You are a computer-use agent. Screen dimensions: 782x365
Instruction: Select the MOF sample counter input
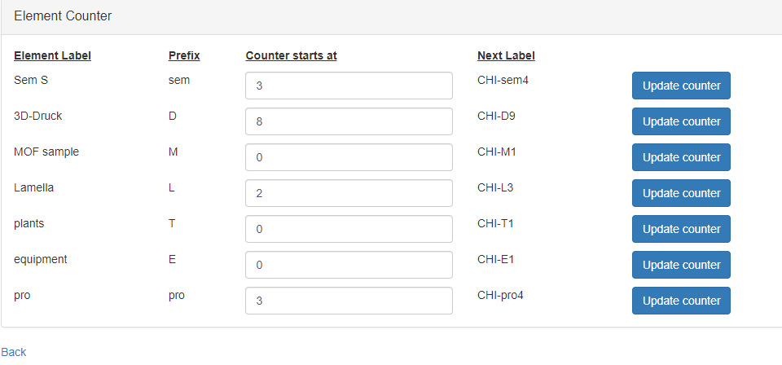click(349, 157)
